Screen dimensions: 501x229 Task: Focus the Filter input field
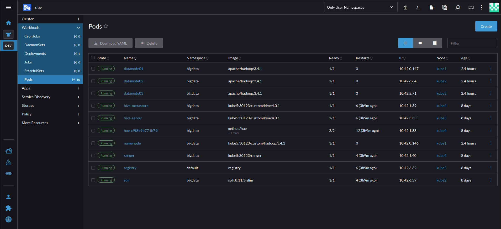coord(472,43)
